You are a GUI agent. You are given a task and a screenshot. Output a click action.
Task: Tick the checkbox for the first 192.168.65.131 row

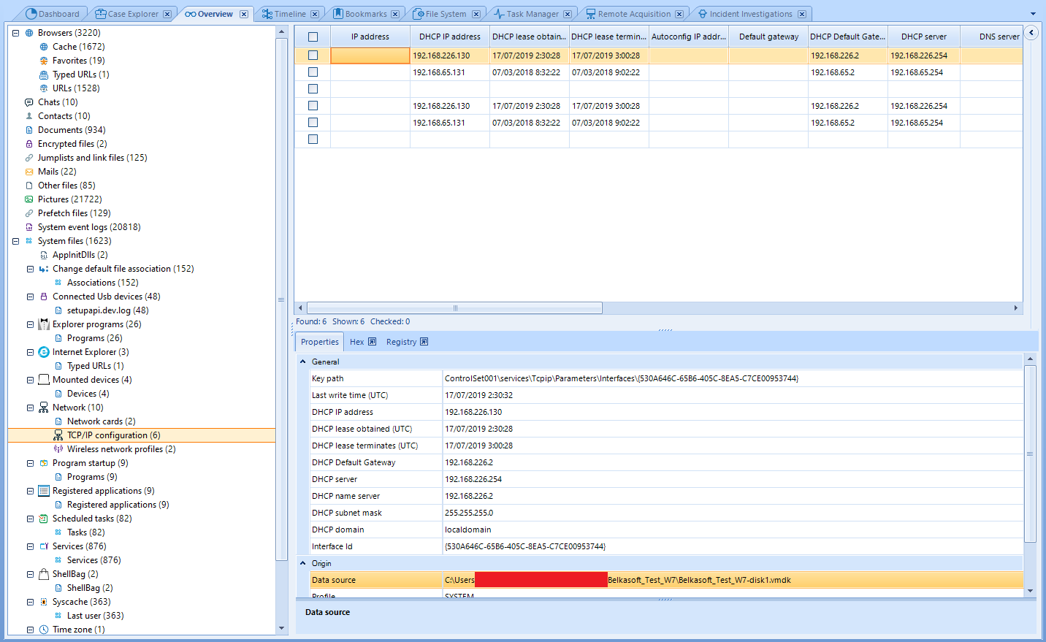(313, 72)
